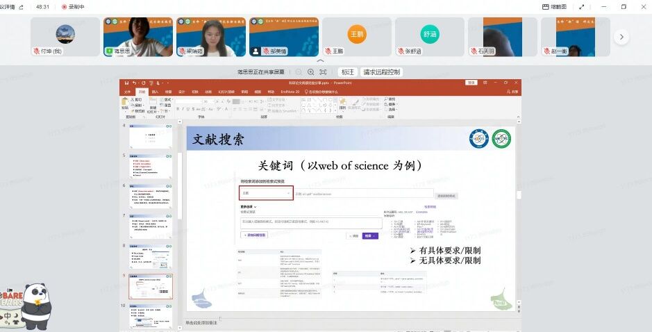The image size is (652, 332).
Task: Click the red recording indicator 录制中
Action: [x=73, y=6]
